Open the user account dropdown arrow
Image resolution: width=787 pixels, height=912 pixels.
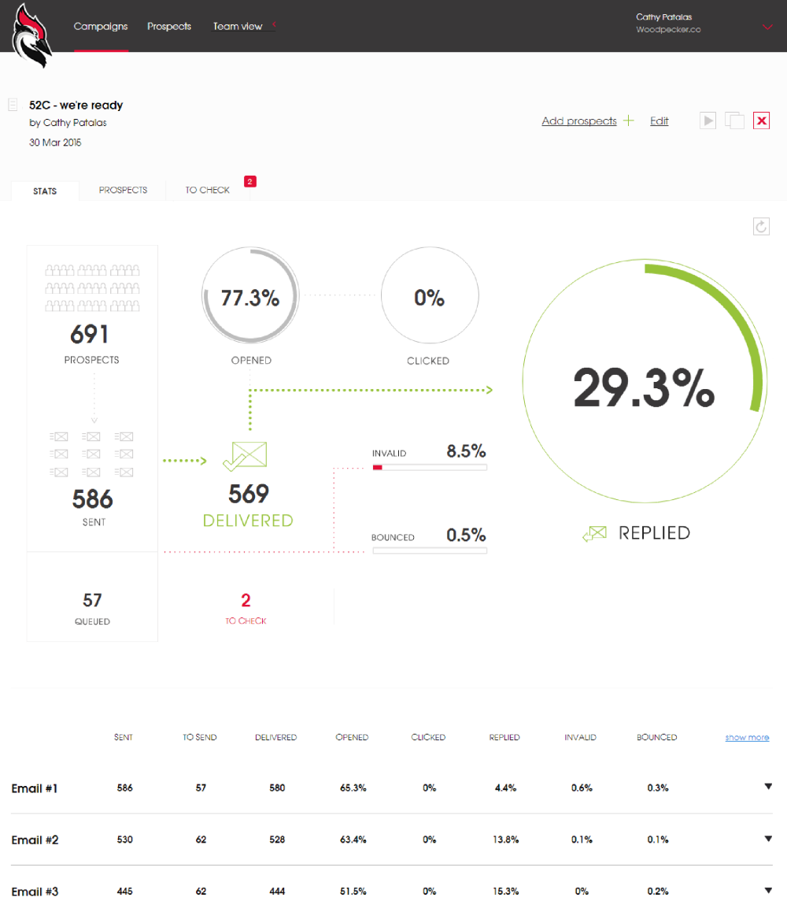(x=767, y=27)
